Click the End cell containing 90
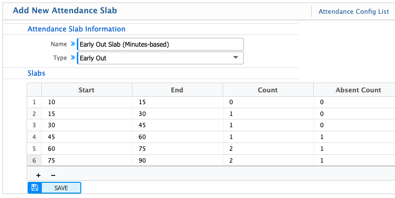 click(177, 160)
